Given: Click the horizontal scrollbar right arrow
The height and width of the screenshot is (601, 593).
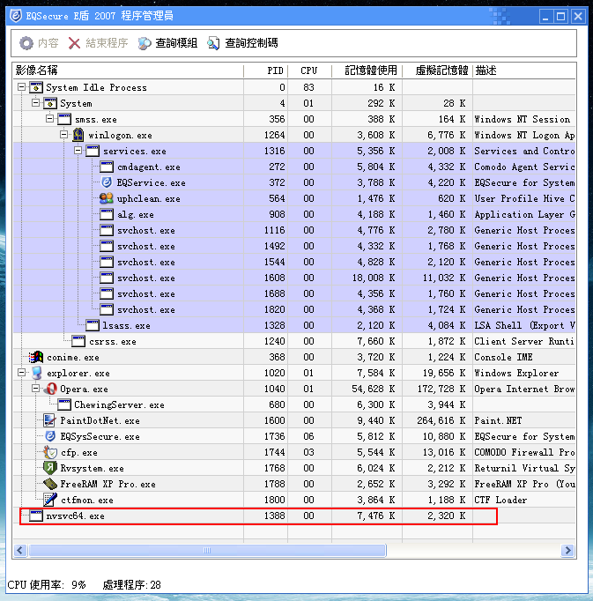Looking at the screenshot, I should [567, 551].
